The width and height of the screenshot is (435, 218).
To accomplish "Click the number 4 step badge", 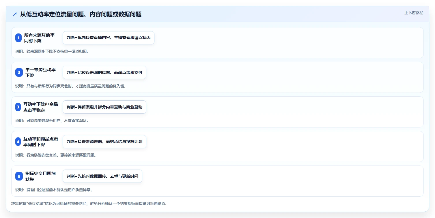I will click(18, 142).
